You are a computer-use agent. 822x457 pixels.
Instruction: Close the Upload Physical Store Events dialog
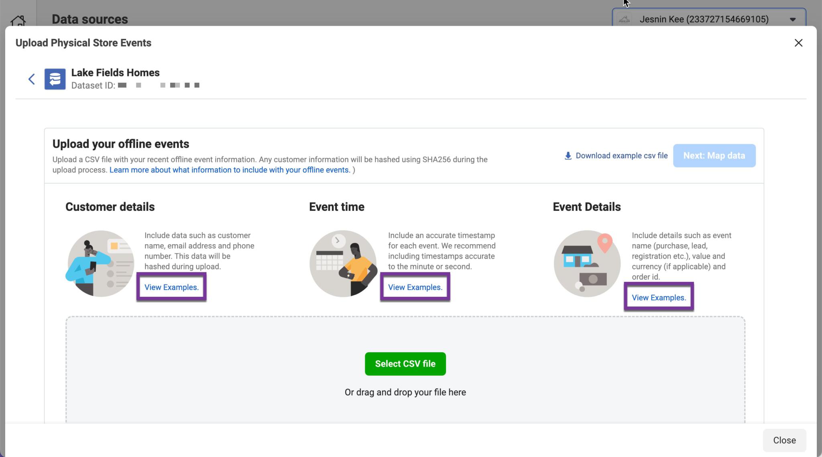pyautogui.click(x=799, y=43)
